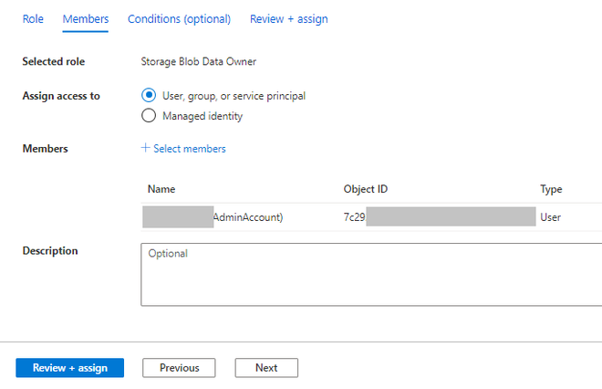The width and height of the screenshot is (602, 389).
Task: Click the Assign access to label
Action: pos(61,96)
